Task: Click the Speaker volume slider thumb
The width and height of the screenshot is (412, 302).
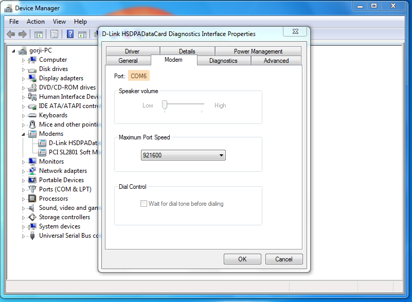Action: (165, 104)
